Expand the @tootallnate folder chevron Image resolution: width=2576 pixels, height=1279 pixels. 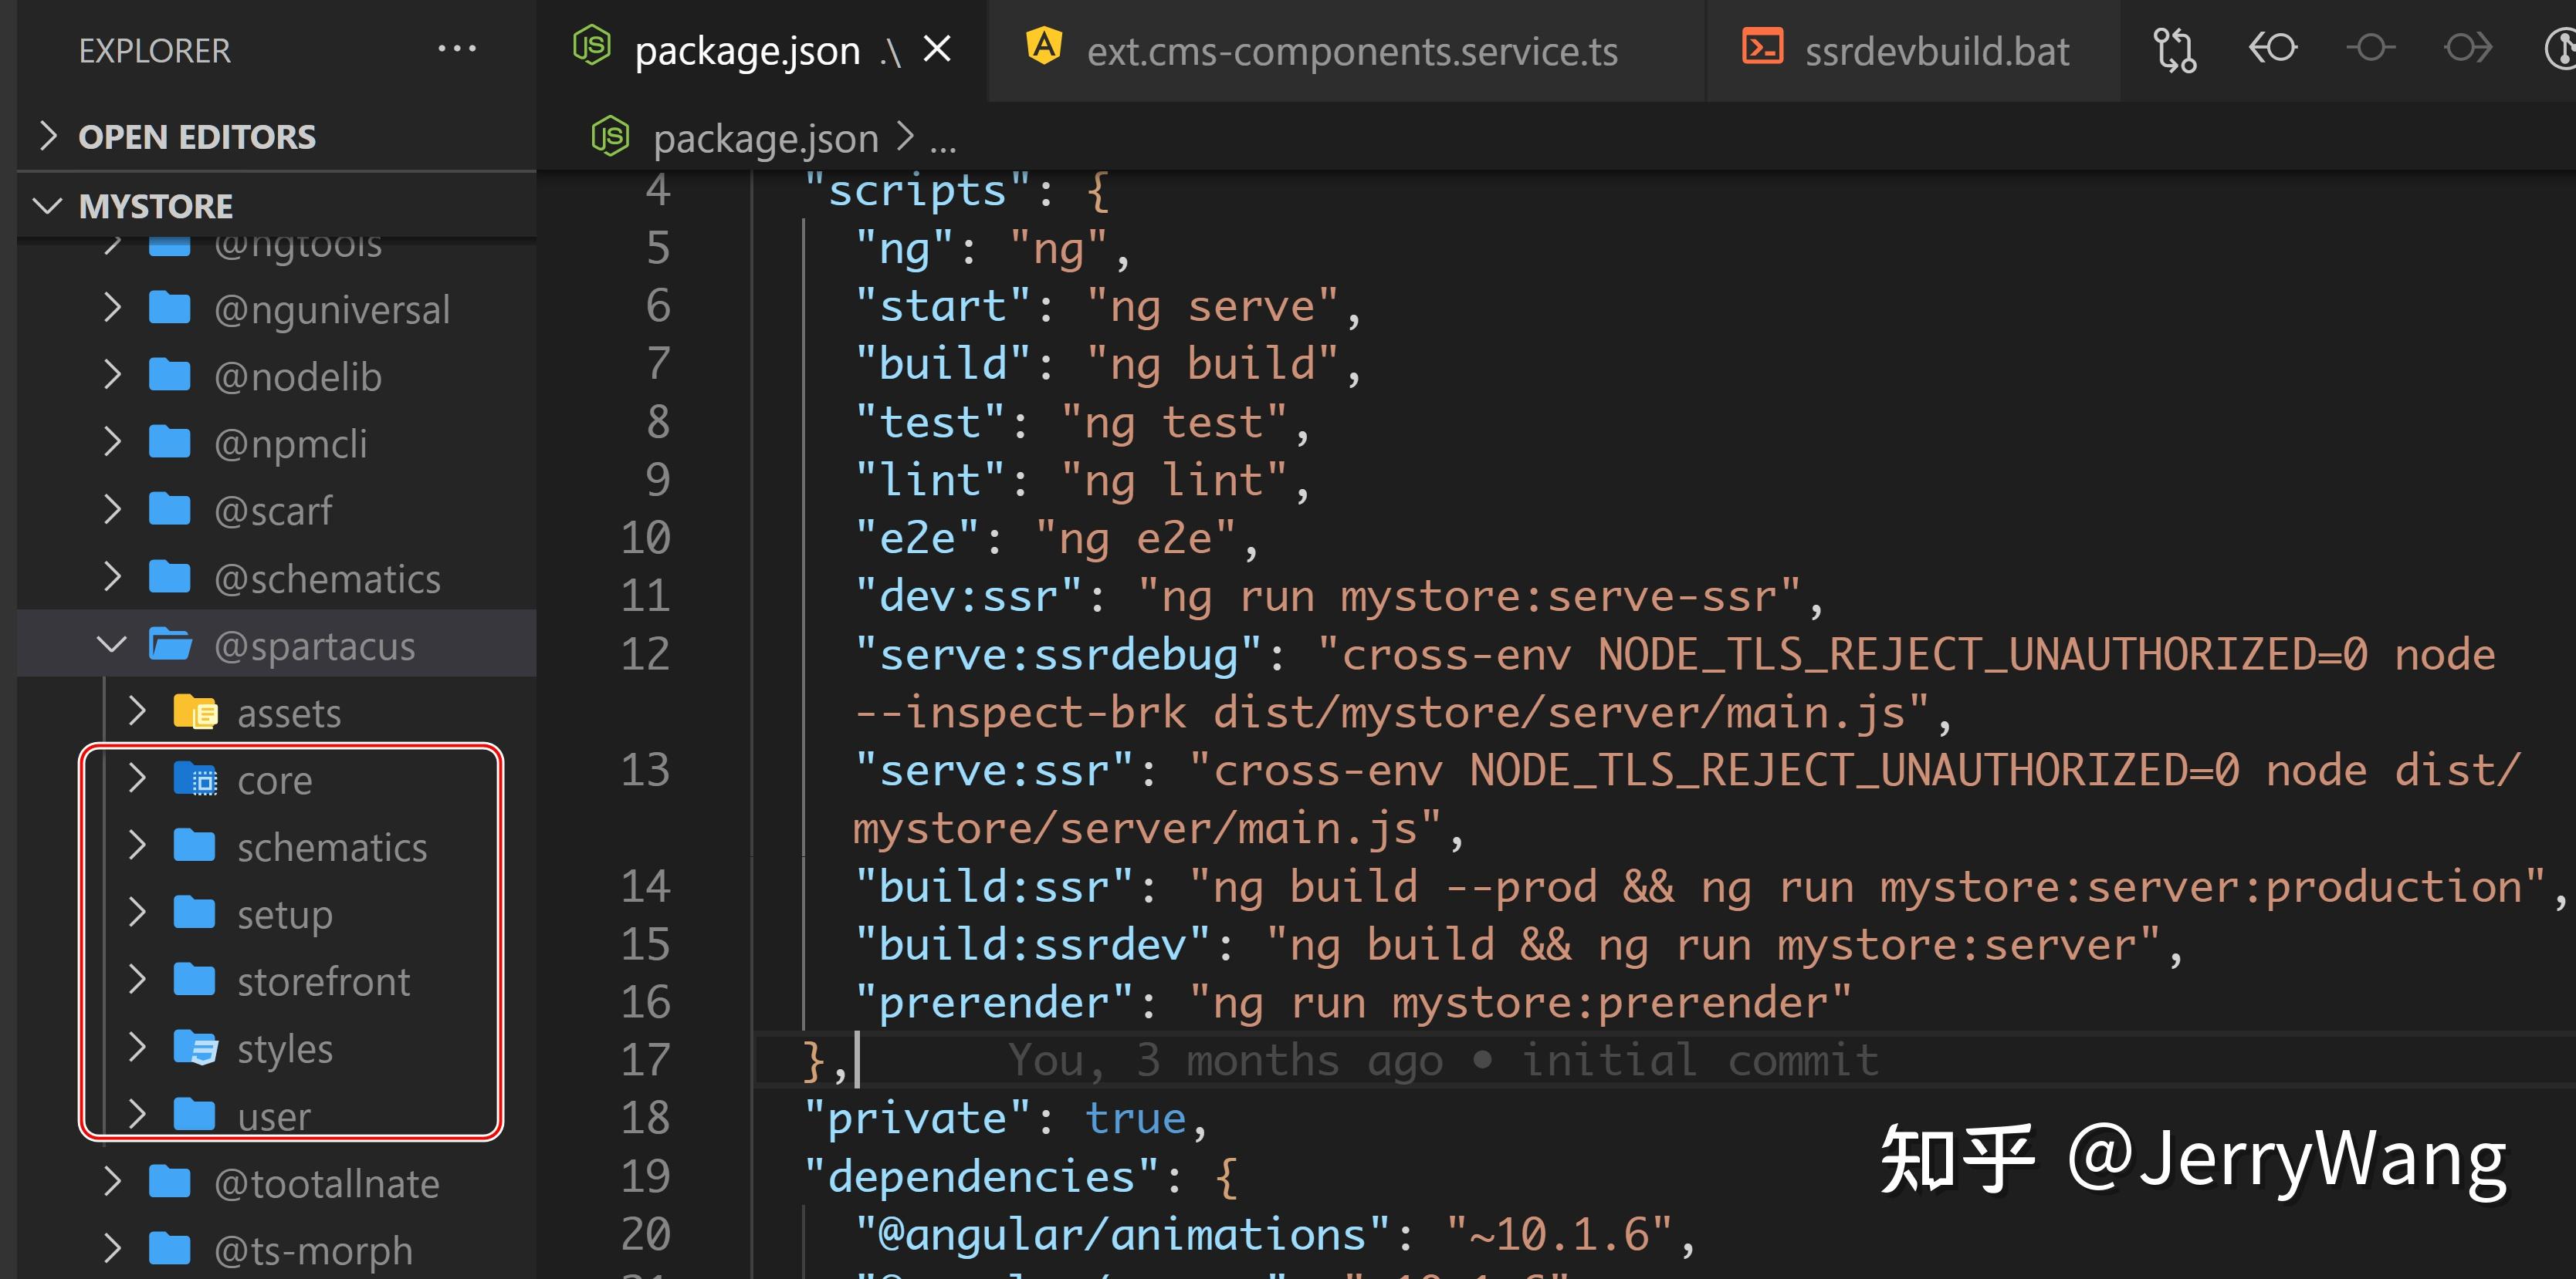[113, 1182]
